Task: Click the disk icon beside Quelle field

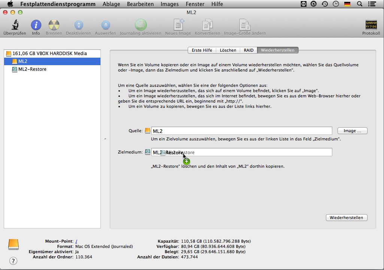Action: [x=148, y=131]
